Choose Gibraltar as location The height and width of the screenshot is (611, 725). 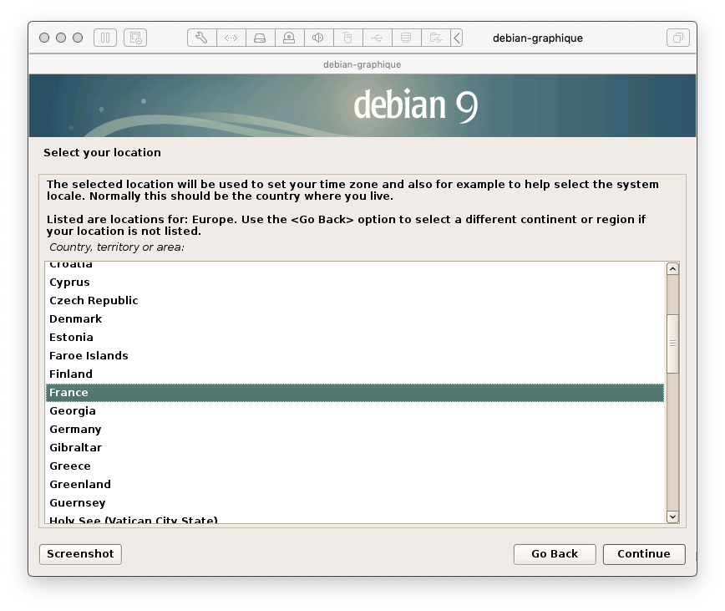[x=355, y=448]
